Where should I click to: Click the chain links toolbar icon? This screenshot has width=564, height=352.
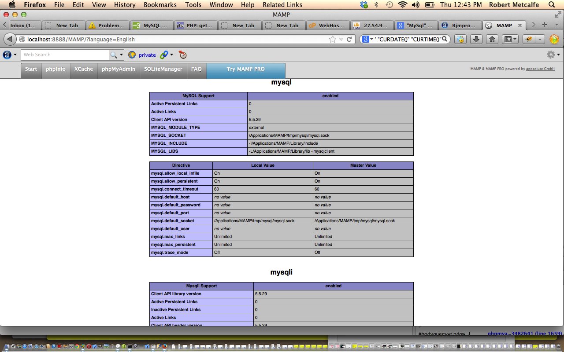(x=164, y=55)
